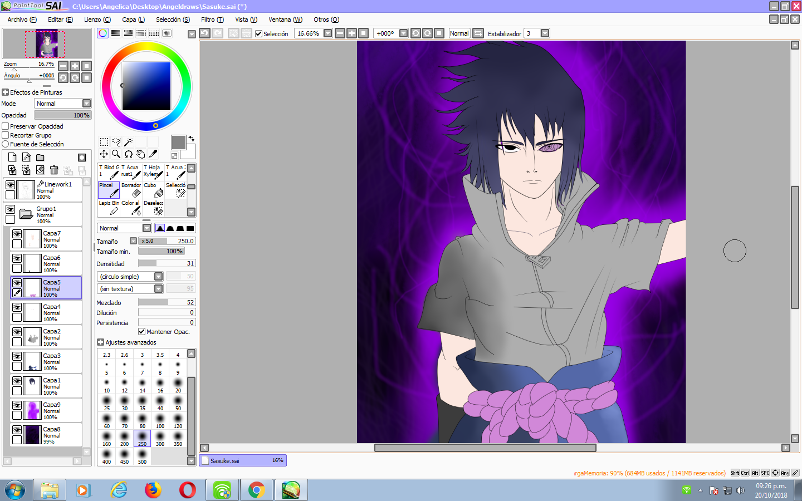The image size is (802, 501).
Task: Click the gray foreground color swatch
Action: tap(178, 142)
